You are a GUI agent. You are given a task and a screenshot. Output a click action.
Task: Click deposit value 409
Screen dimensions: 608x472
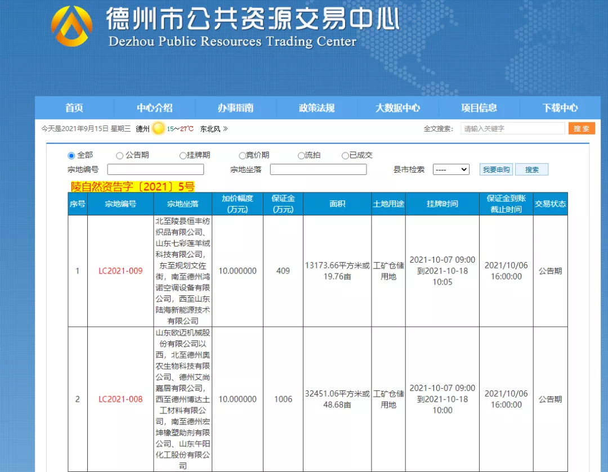[x=283, y=271]
